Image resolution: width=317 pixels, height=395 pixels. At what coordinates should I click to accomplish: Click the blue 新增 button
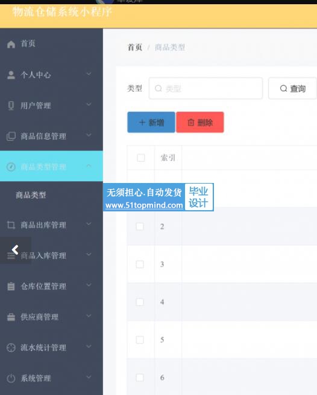[151, 123]
